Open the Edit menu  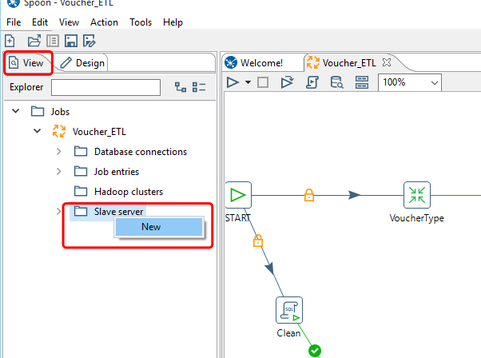40,22
